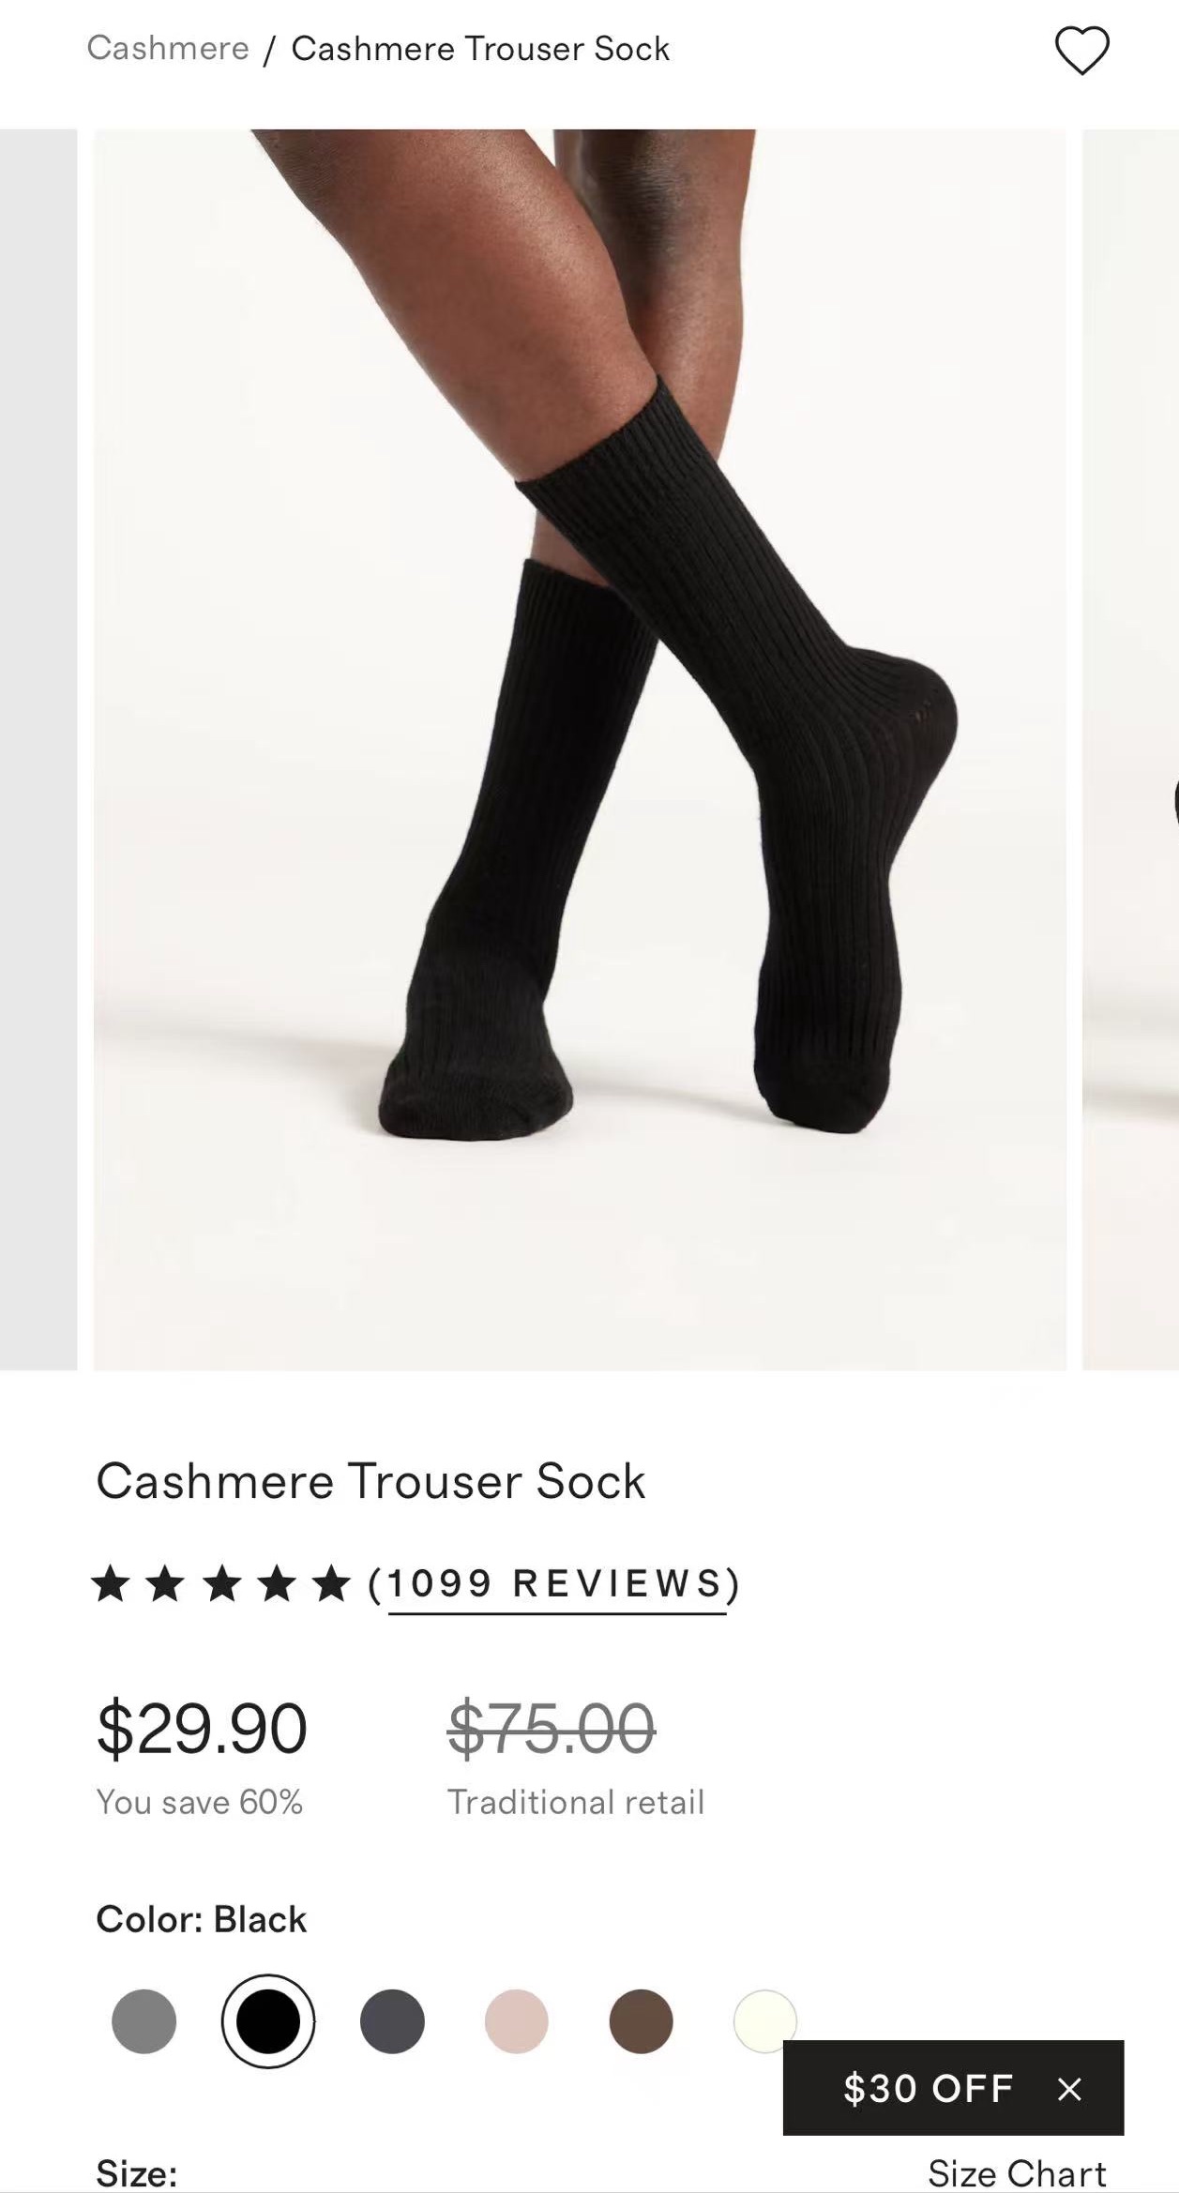Click the struck-through $75.00 retail price
Screen dimensions: 1179x2193
[552, 1728]
